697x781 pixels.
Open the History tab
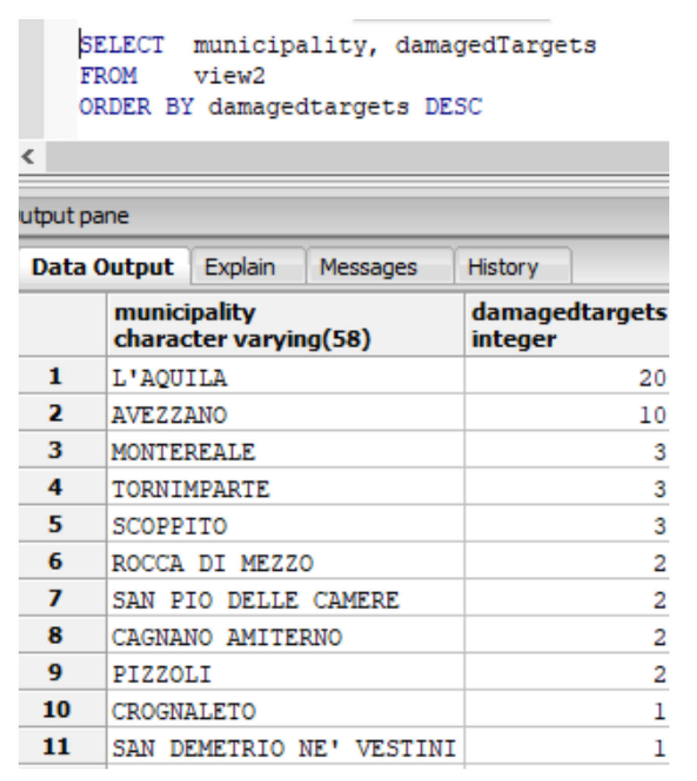[x=503, y=267]
